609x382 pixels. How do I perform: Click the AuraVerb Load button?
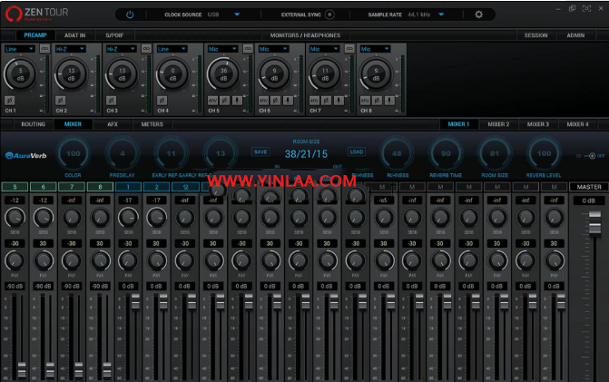(356, 152)
